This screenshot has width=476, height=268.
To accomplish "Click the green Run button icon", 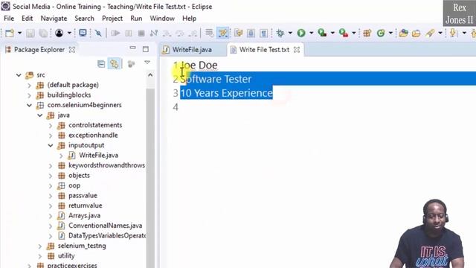I will [301, 33].
